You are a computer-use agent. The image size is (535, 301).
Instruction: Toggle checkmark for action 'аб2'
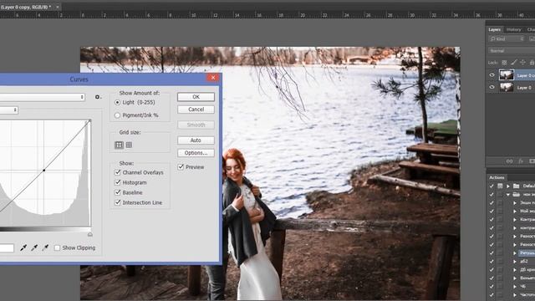point(492,262)
